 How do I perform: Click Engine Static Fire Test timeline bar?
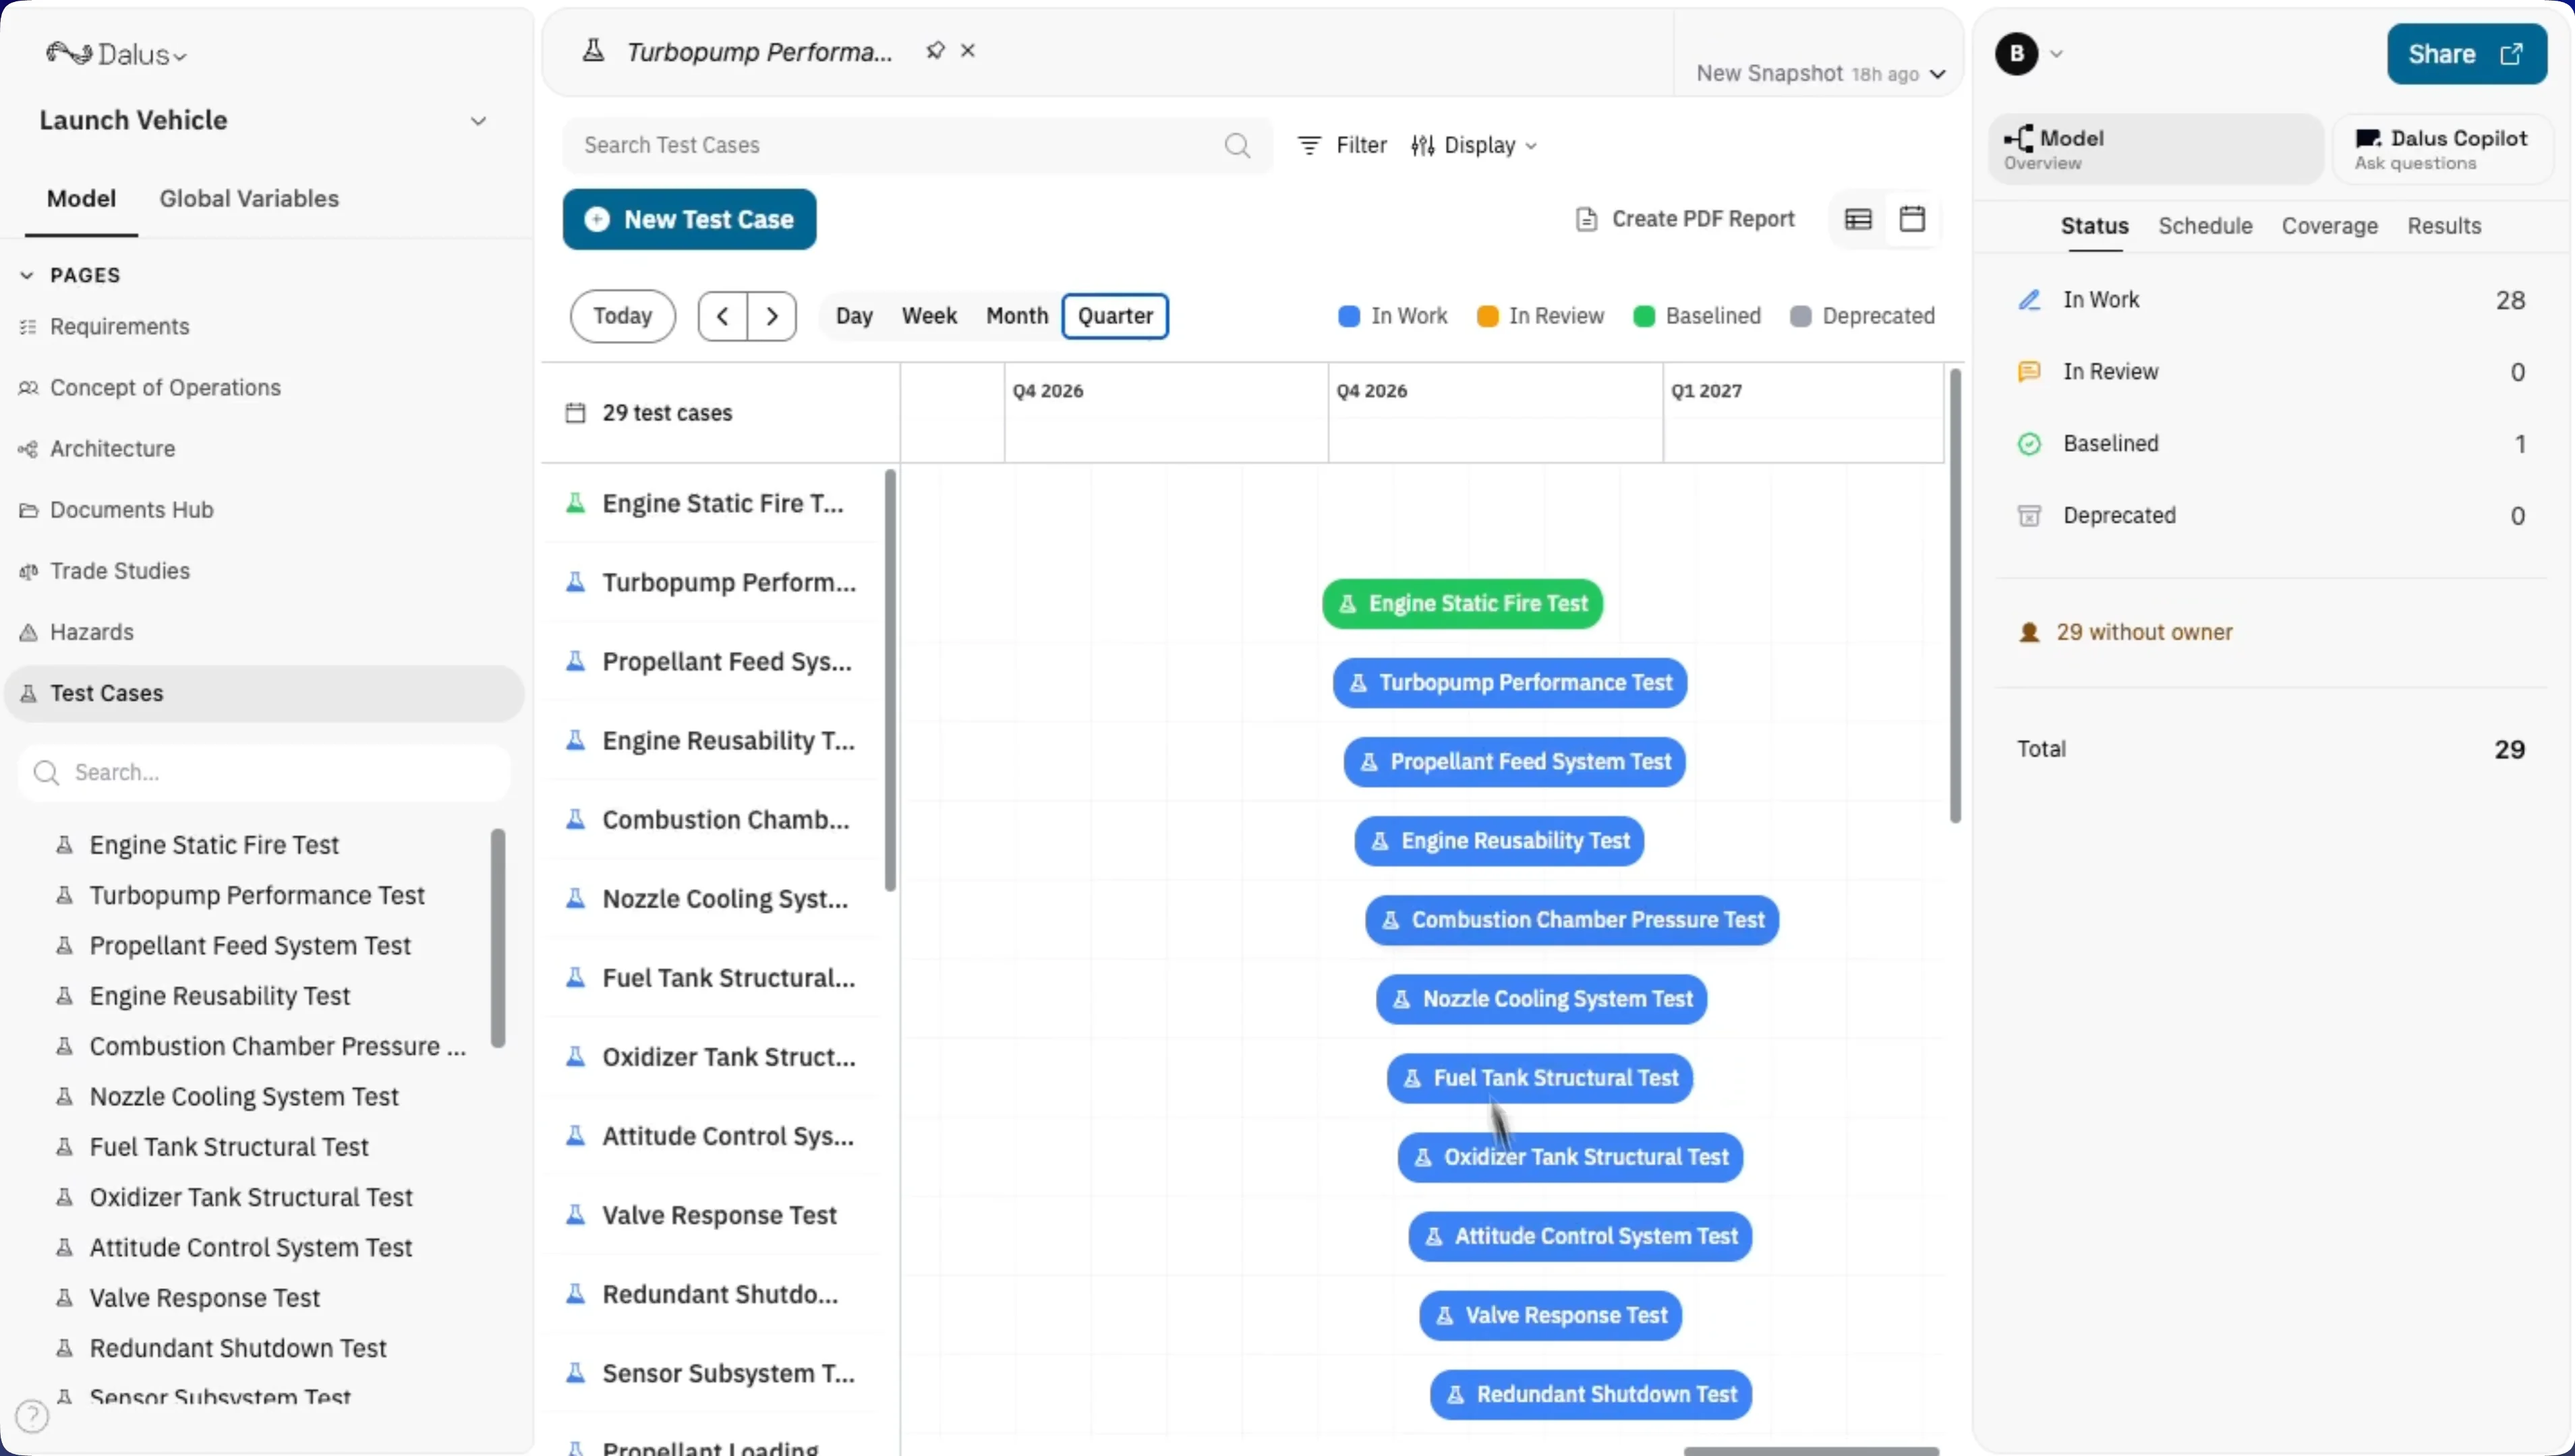[x=1462, y=604]
